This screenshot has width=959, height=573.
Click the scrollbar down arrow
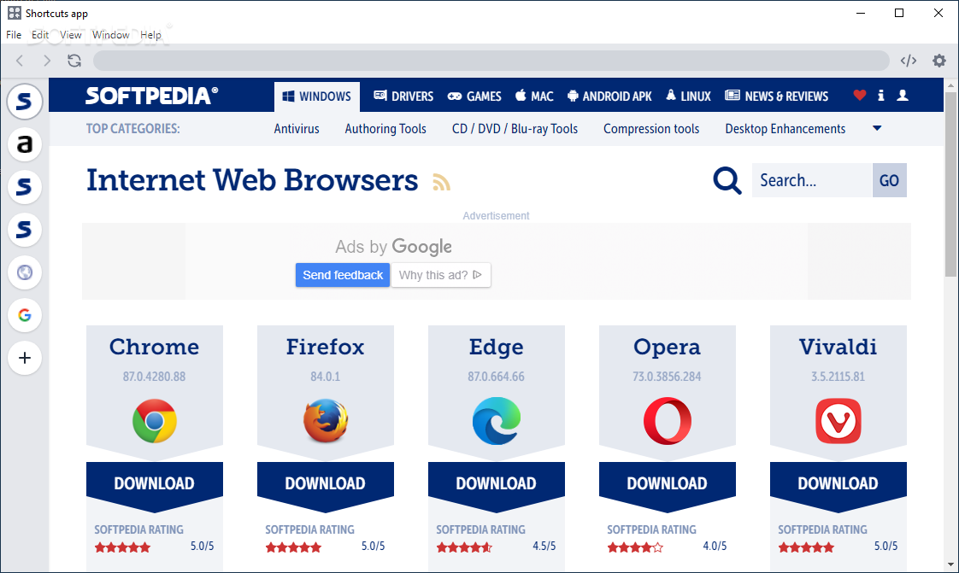point(950,564)
